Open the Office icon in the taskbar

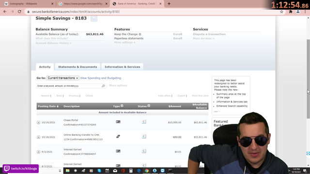point(123,171)
